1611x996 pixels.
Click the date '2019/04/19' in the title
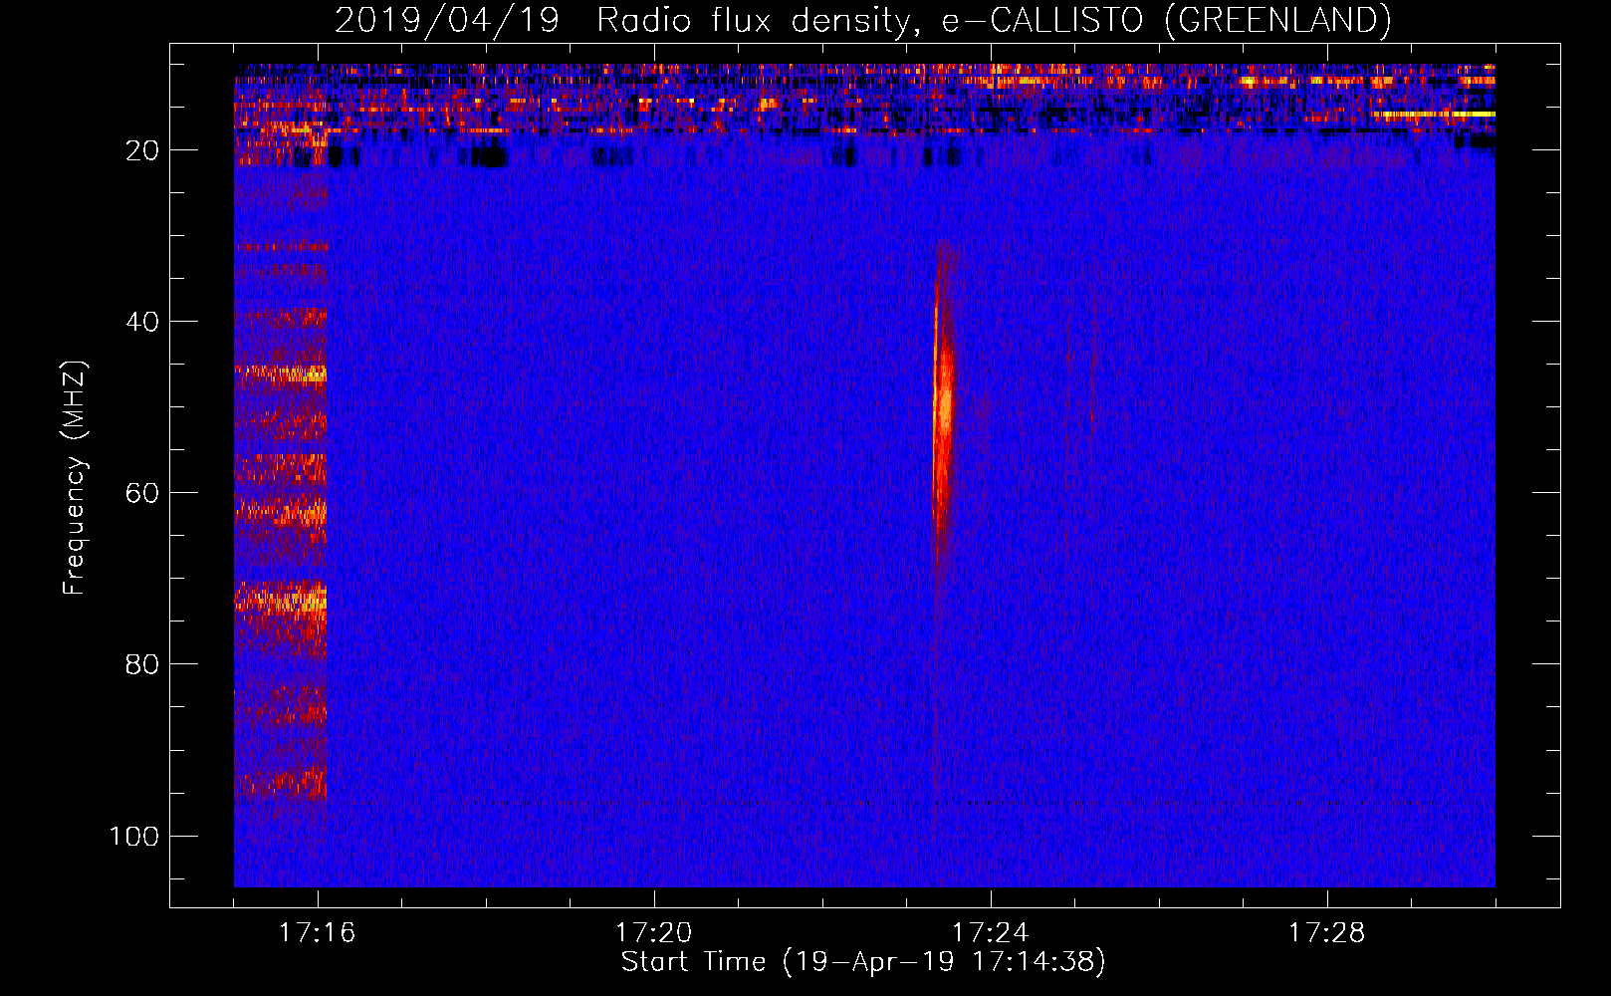[x=447, y=21]
